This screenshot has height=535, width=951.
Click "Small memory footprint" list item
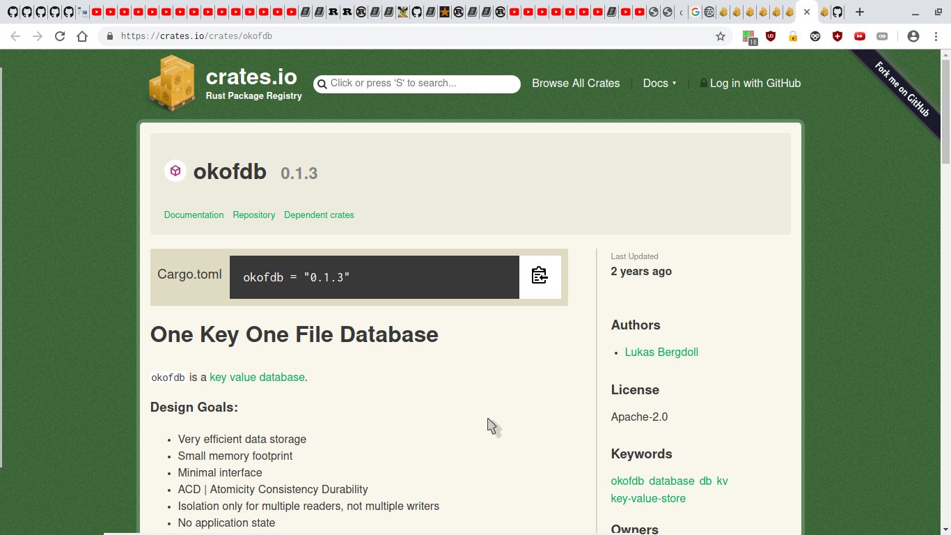pos(235,456)
